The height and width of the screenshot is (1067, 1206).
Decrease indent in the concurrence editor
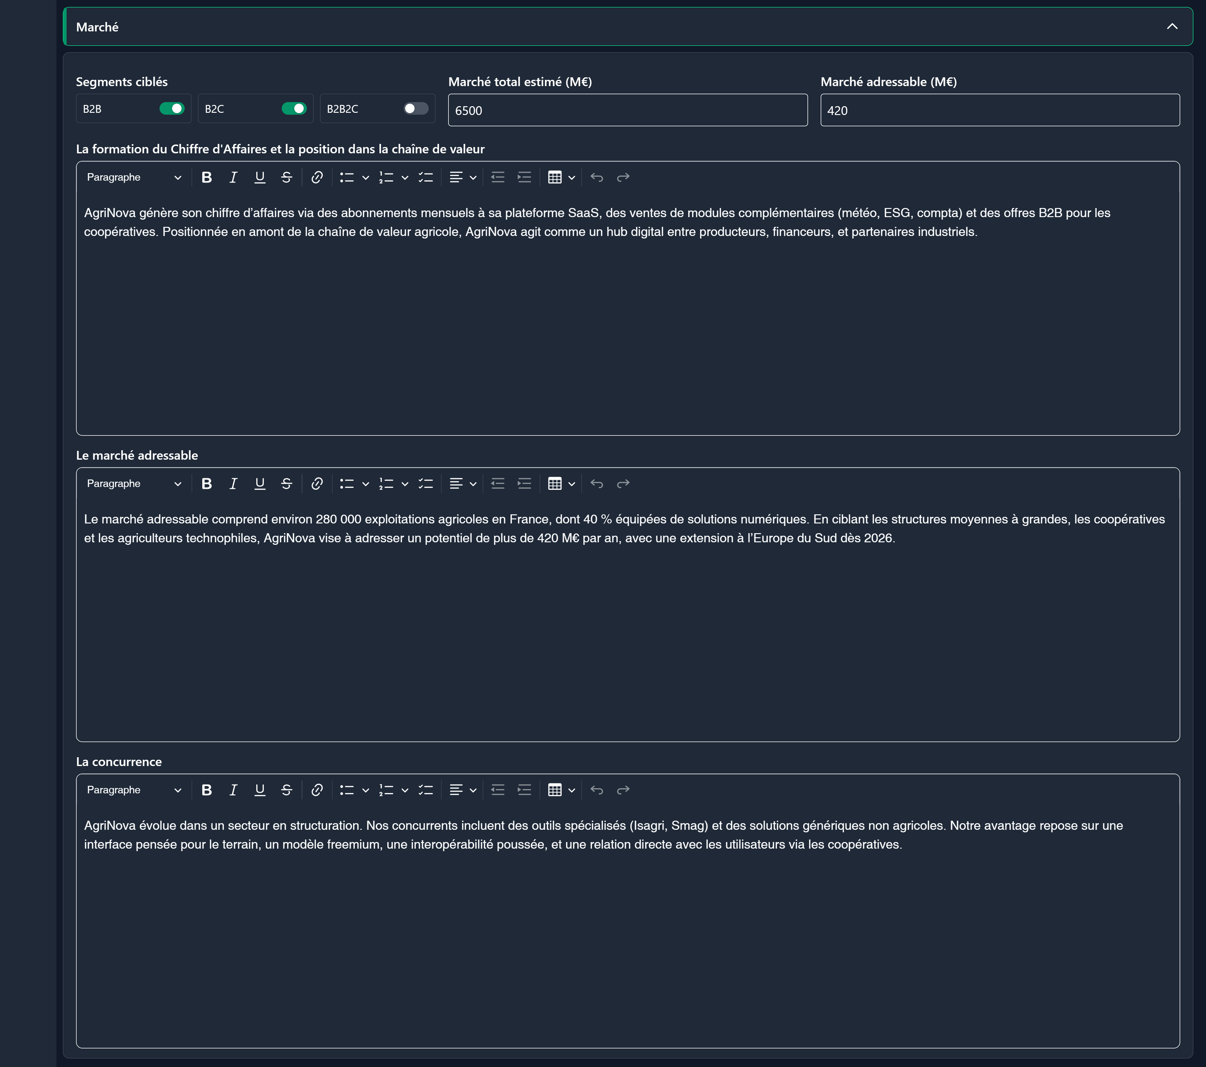497,790
